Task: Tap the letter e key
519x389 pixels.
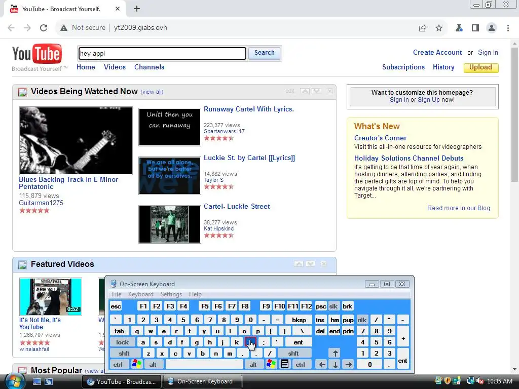Action: click(164, 331)
